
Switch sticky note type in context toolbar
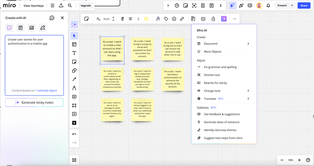(87, 19)
